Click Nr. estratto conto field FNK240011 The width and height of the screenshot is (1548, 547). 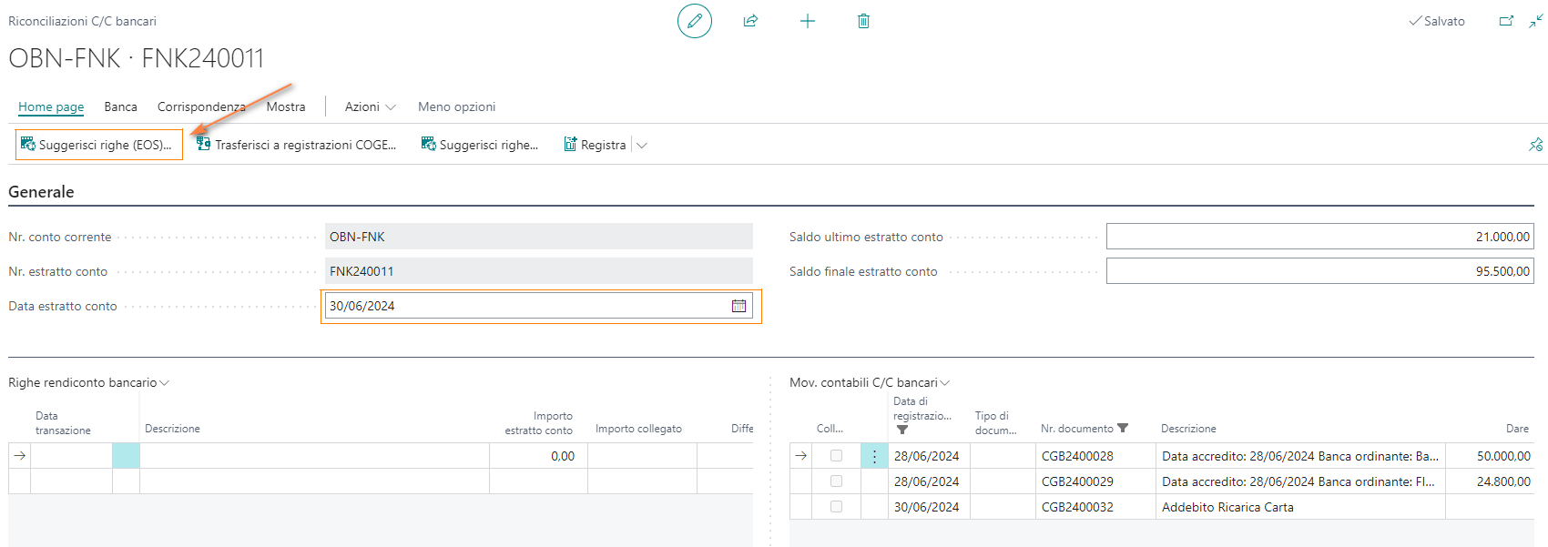539,271
